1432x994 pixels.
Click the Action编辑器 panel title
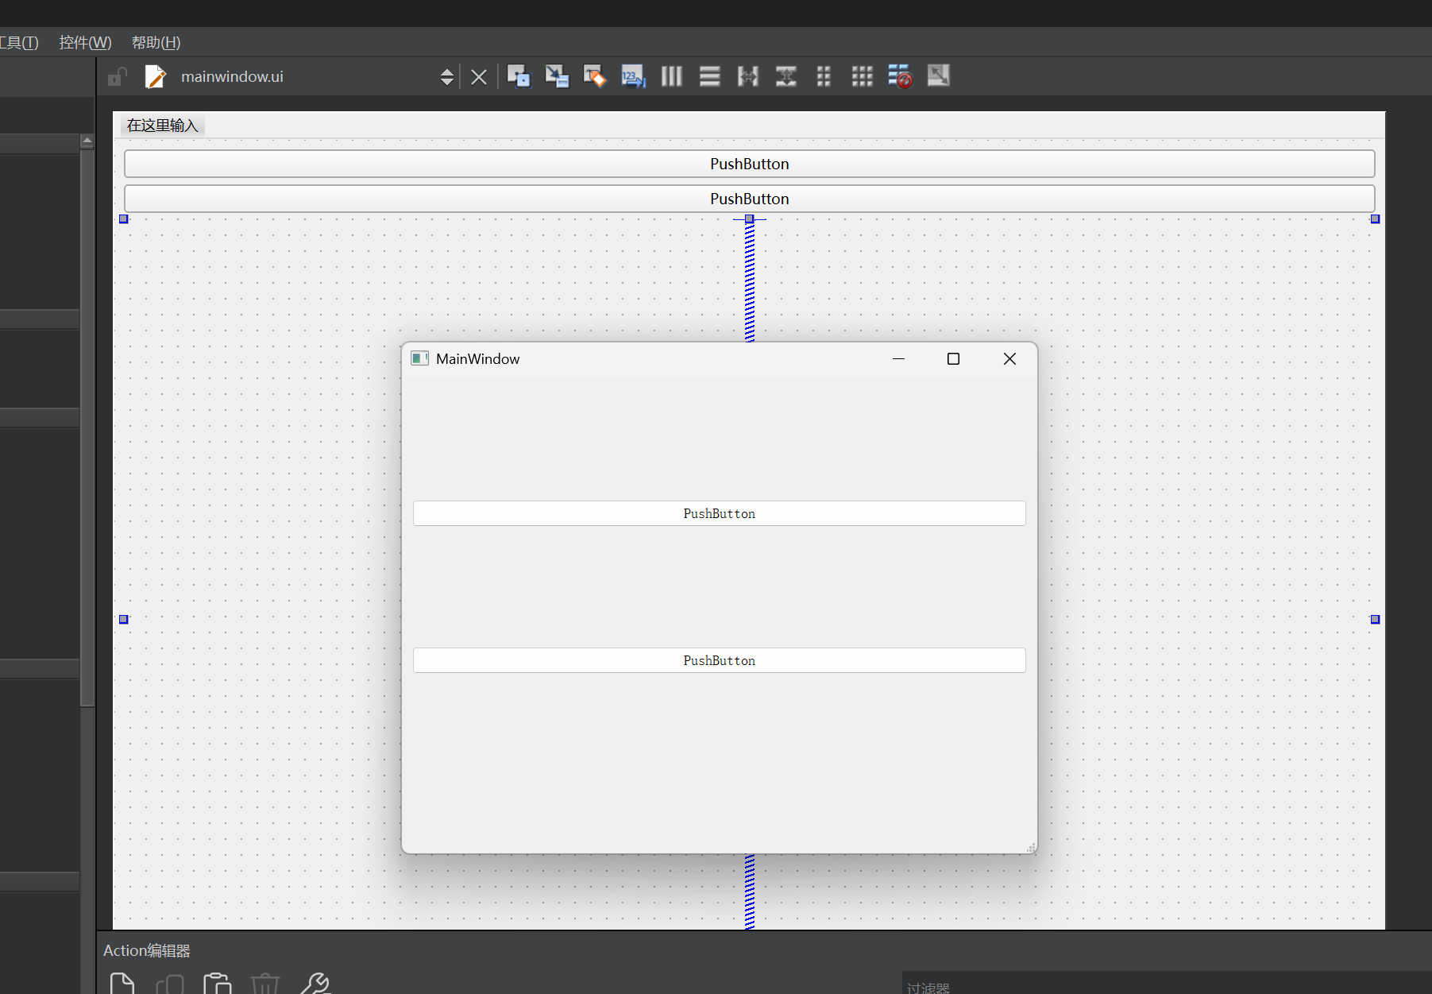[147, 950]
